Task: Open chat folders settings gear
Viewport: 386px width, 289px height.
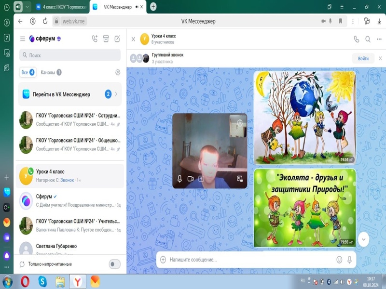Action: 118,72
